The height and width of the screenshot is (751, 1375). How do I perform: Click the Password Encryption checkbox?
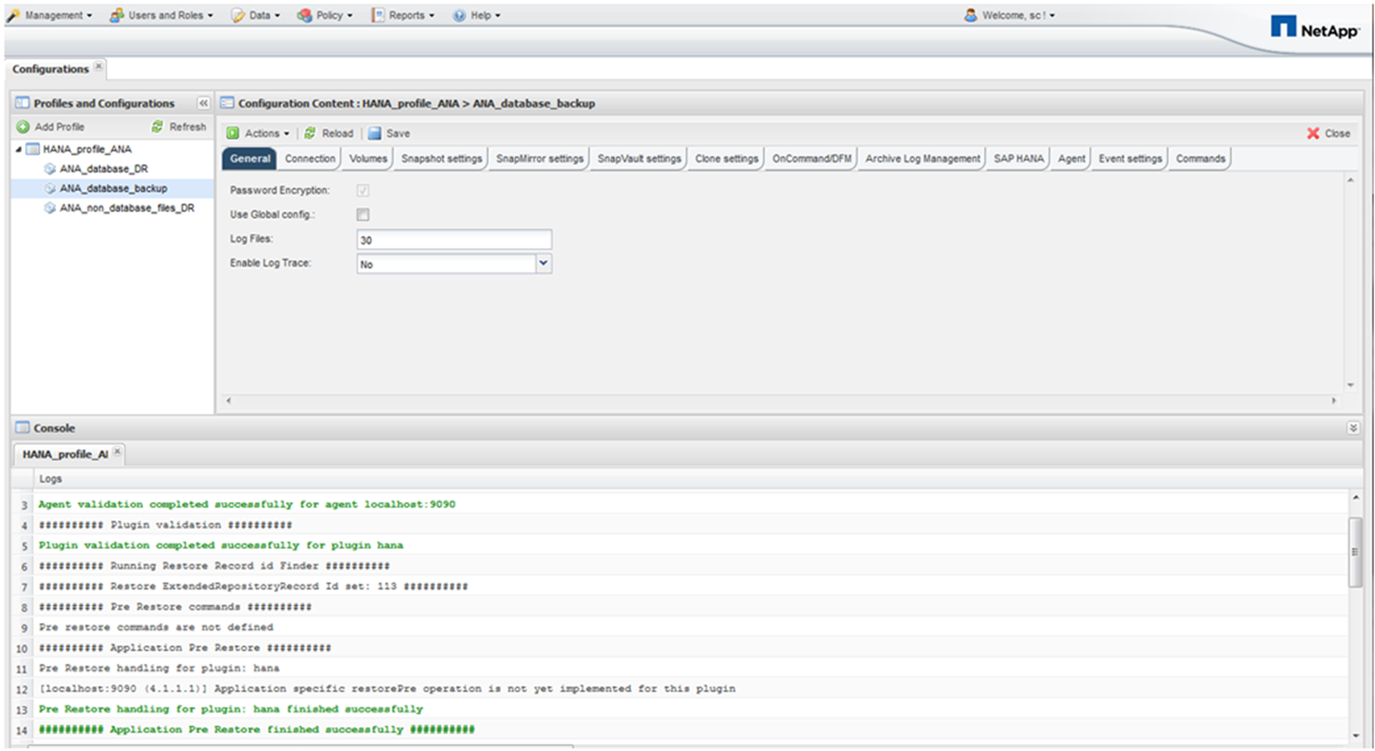[x=363, y=191]
